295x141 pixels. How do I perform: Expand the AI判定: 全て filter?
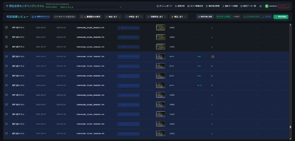coord(134,17)
